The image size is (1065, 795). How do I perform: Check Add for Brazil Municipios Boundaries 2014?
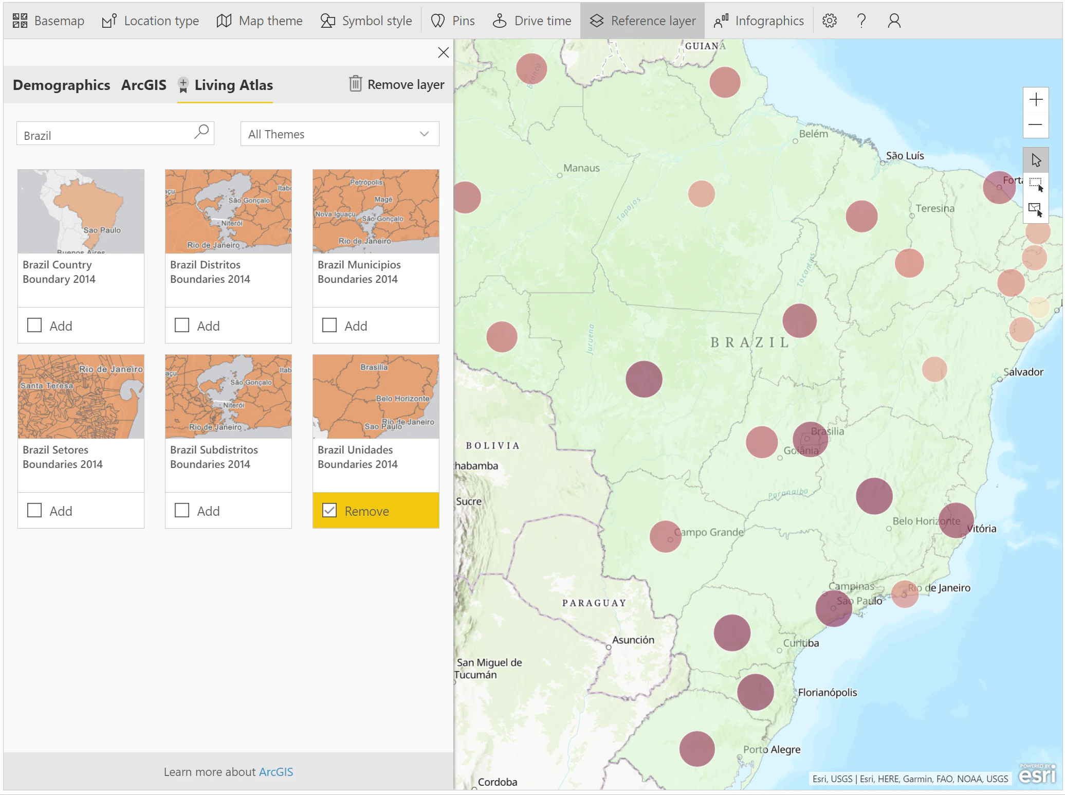point(329,325)
